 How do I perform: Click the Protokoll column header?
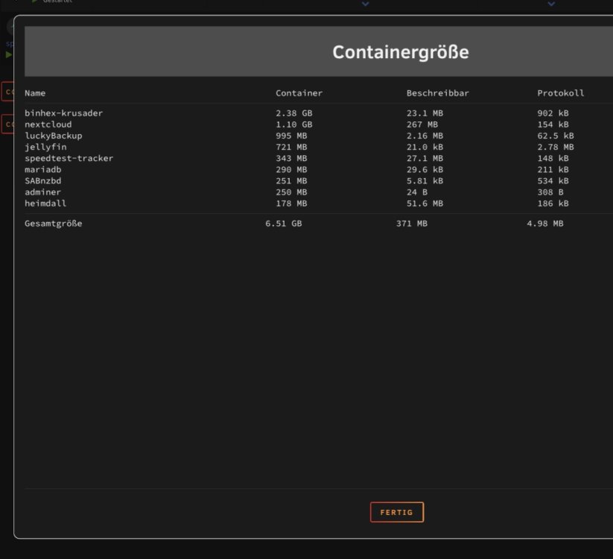click(x=561, y=93)
